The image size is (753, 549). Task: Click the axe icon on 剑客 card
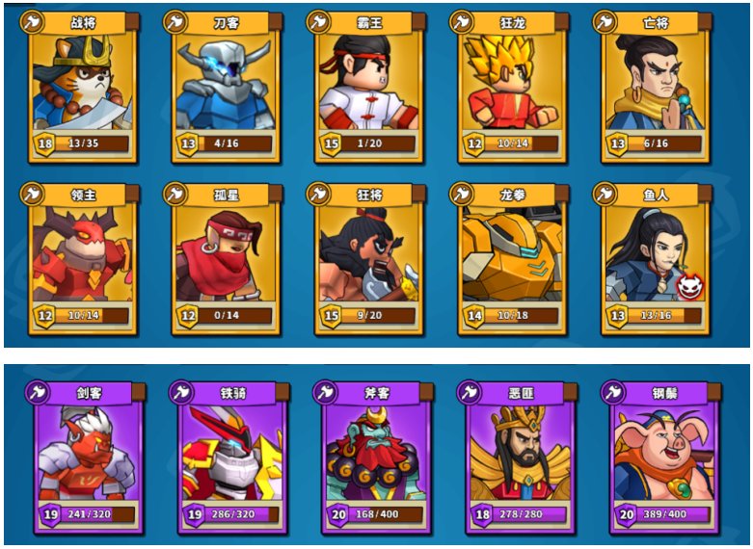38,392
